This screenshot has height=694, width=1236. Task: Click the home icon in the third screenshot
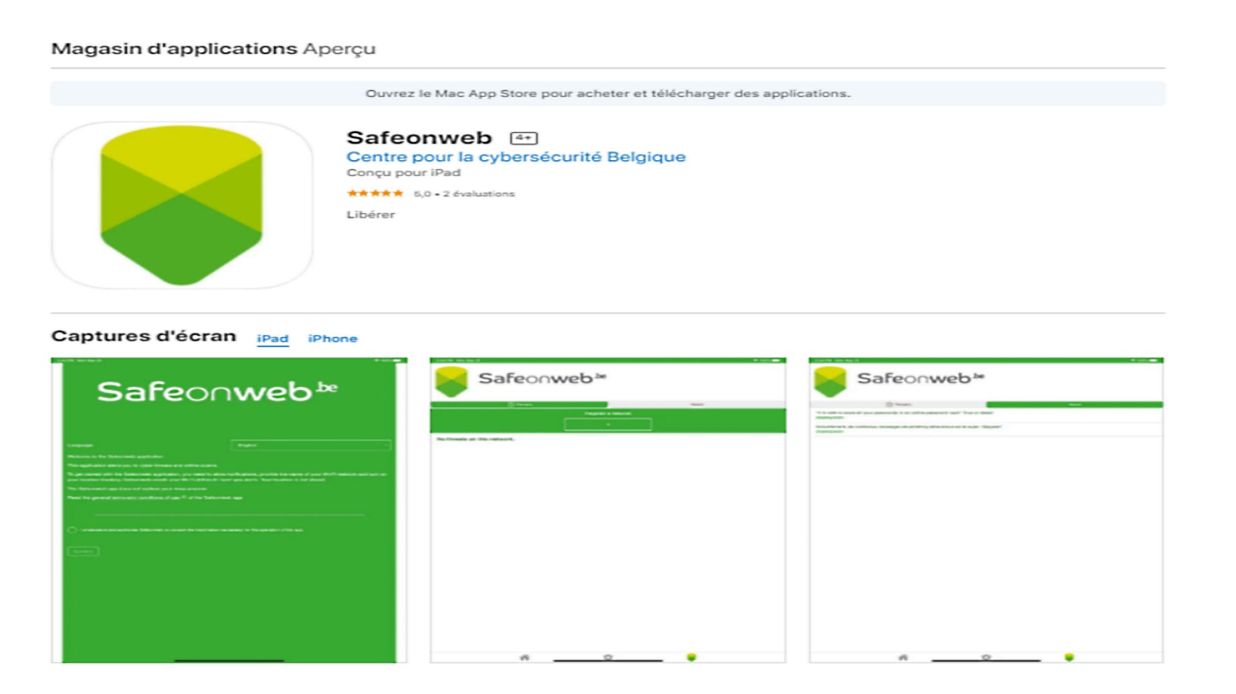click(903, 657)
